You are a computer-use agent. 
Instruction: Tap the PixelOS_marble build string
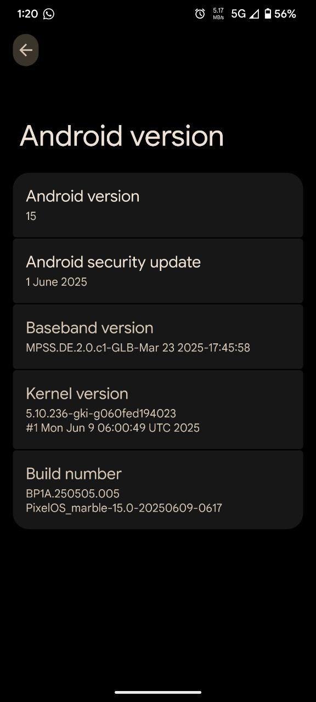point(124,508)
